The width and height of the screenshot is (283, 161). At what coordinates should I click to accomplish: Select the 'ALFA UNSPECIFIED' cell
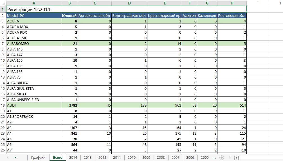34,100
